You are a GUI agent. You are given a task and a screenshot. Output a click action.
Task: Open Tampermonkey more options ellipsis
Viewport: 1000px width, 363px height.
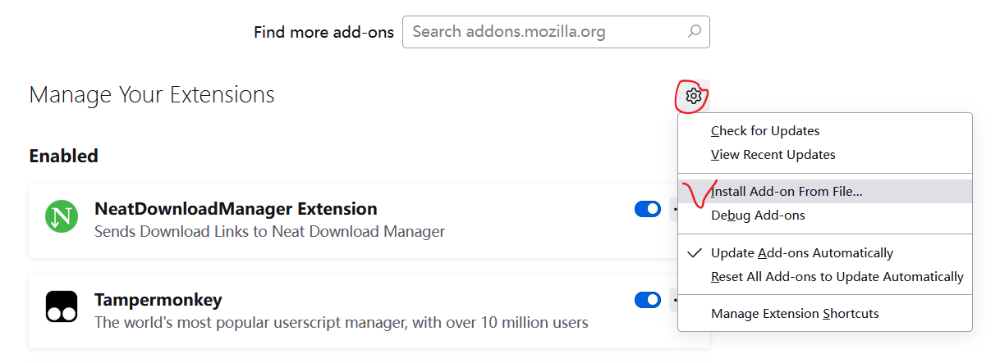pos(674,300)
